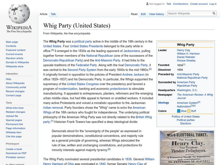Click the Wikipedia globe logo
220x165 pixels.
coord(19,14)
